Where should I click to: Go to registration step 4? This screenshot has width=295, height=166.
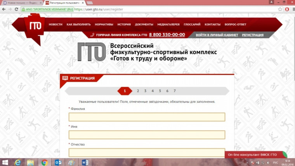153,91
